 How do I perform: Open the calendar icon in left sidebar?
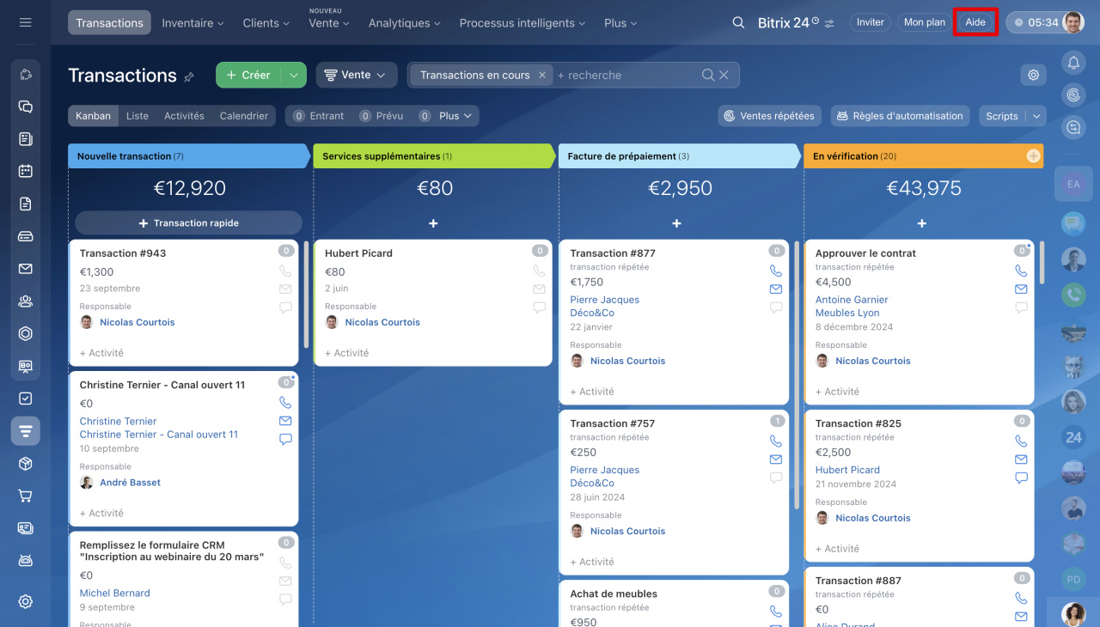click(x=25, y=171)
